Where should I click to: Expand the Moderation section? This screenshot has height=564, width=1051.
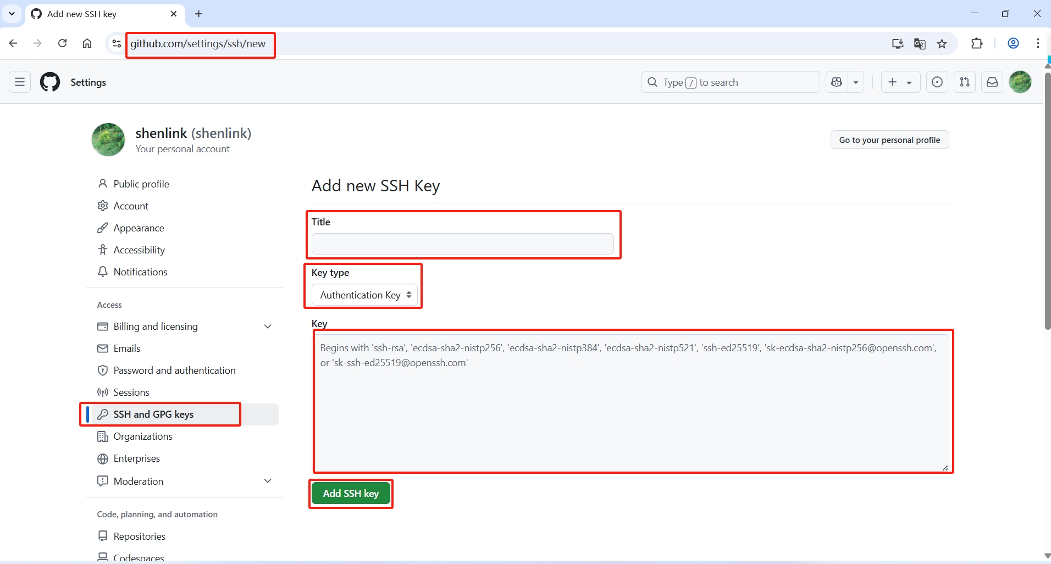point(268,481)
